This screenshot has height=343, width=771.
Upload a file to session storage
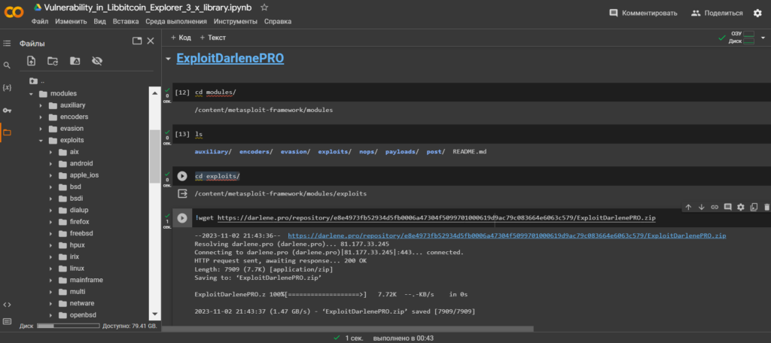(32, 61)
